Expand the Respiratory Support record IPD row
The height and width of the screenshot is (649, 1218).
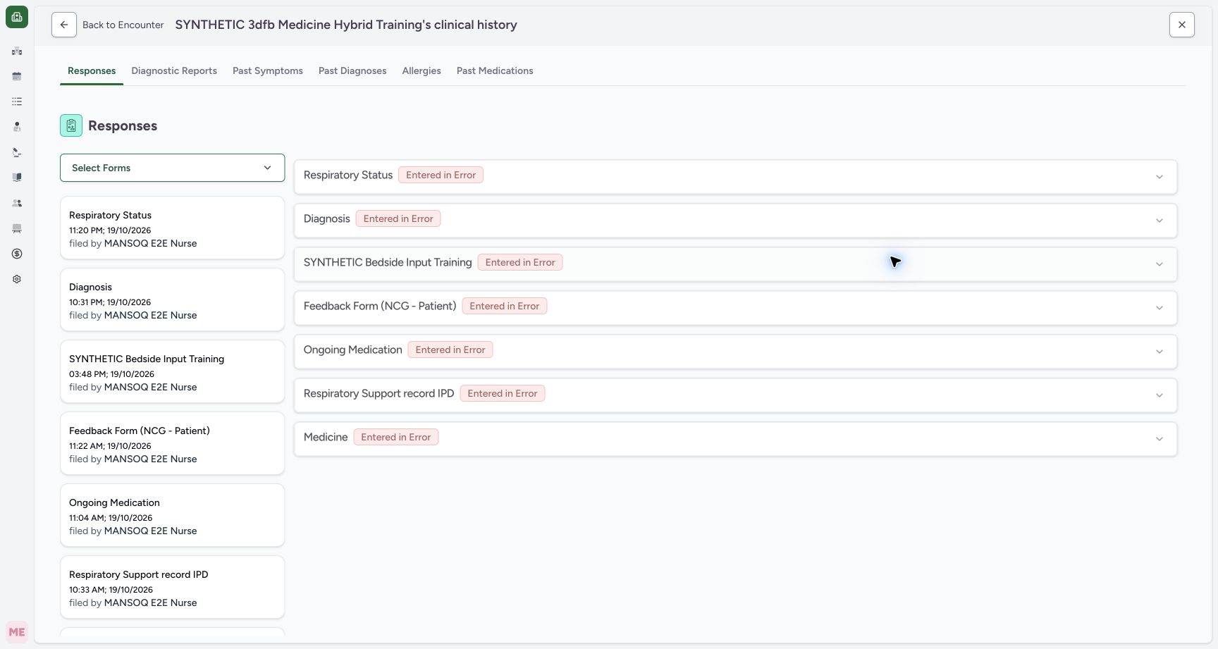735,395
